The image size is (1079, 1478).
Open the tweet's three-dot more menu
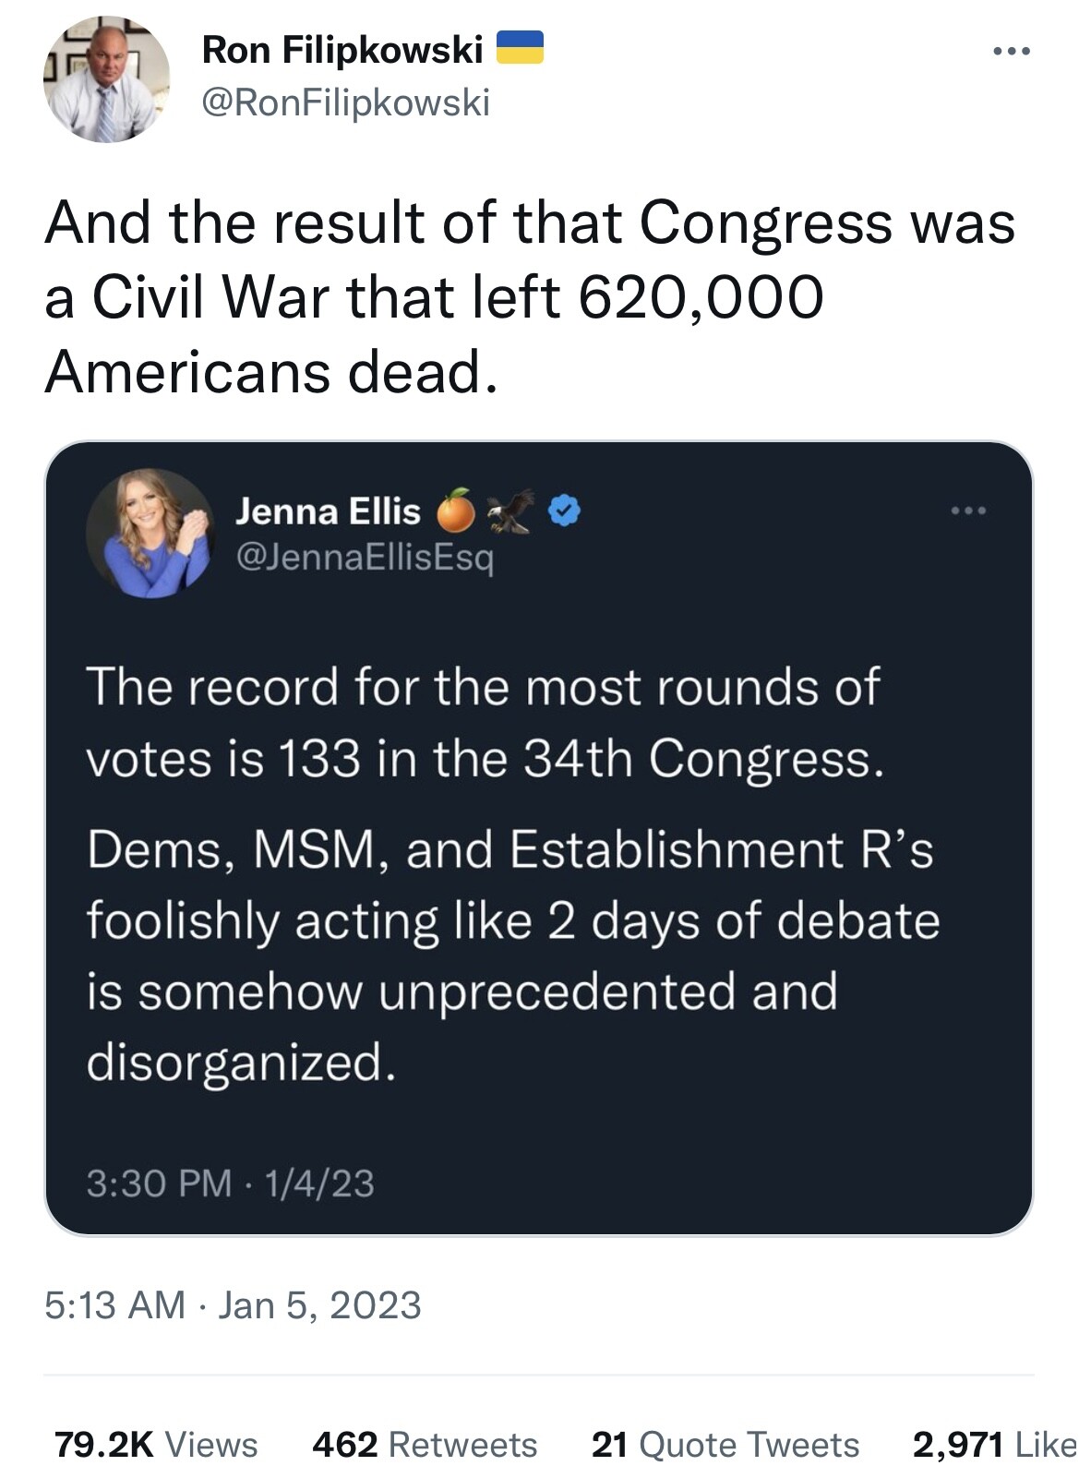click(x=1012, y=52)
